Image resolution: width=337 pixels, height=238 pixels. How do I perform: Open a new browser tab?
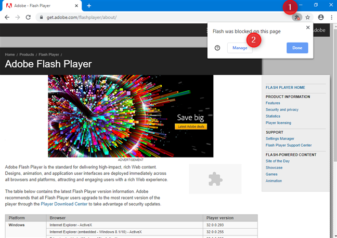point(89,6)
